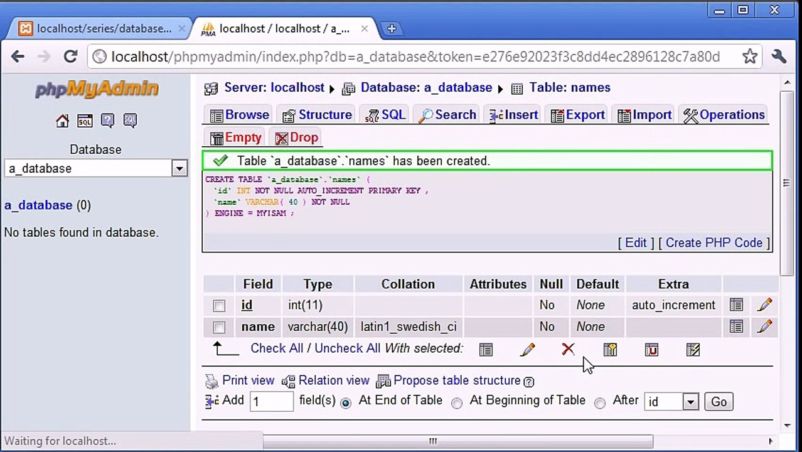Open the Browse tab
The width and height of the screenshot is (802, 452).
(x=240, y=115)
